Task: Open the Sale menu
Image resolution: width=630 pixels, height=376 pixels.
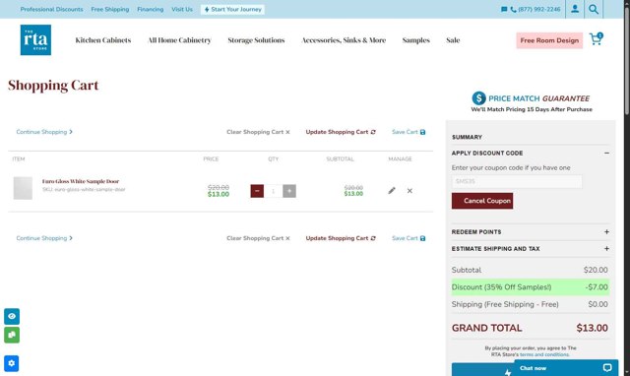Action: [x=453, y=40]
